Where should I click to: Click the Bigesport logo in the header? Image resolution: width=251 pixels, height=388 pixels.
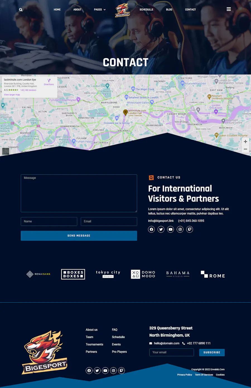click(x=123, y=10)
